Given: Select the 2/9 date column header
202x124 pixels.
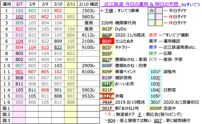Looking at the screenshot, I should [x=45, y=4].
